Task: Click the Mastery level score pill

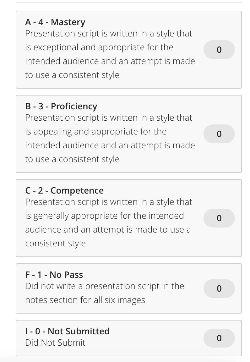Action: 219,50
